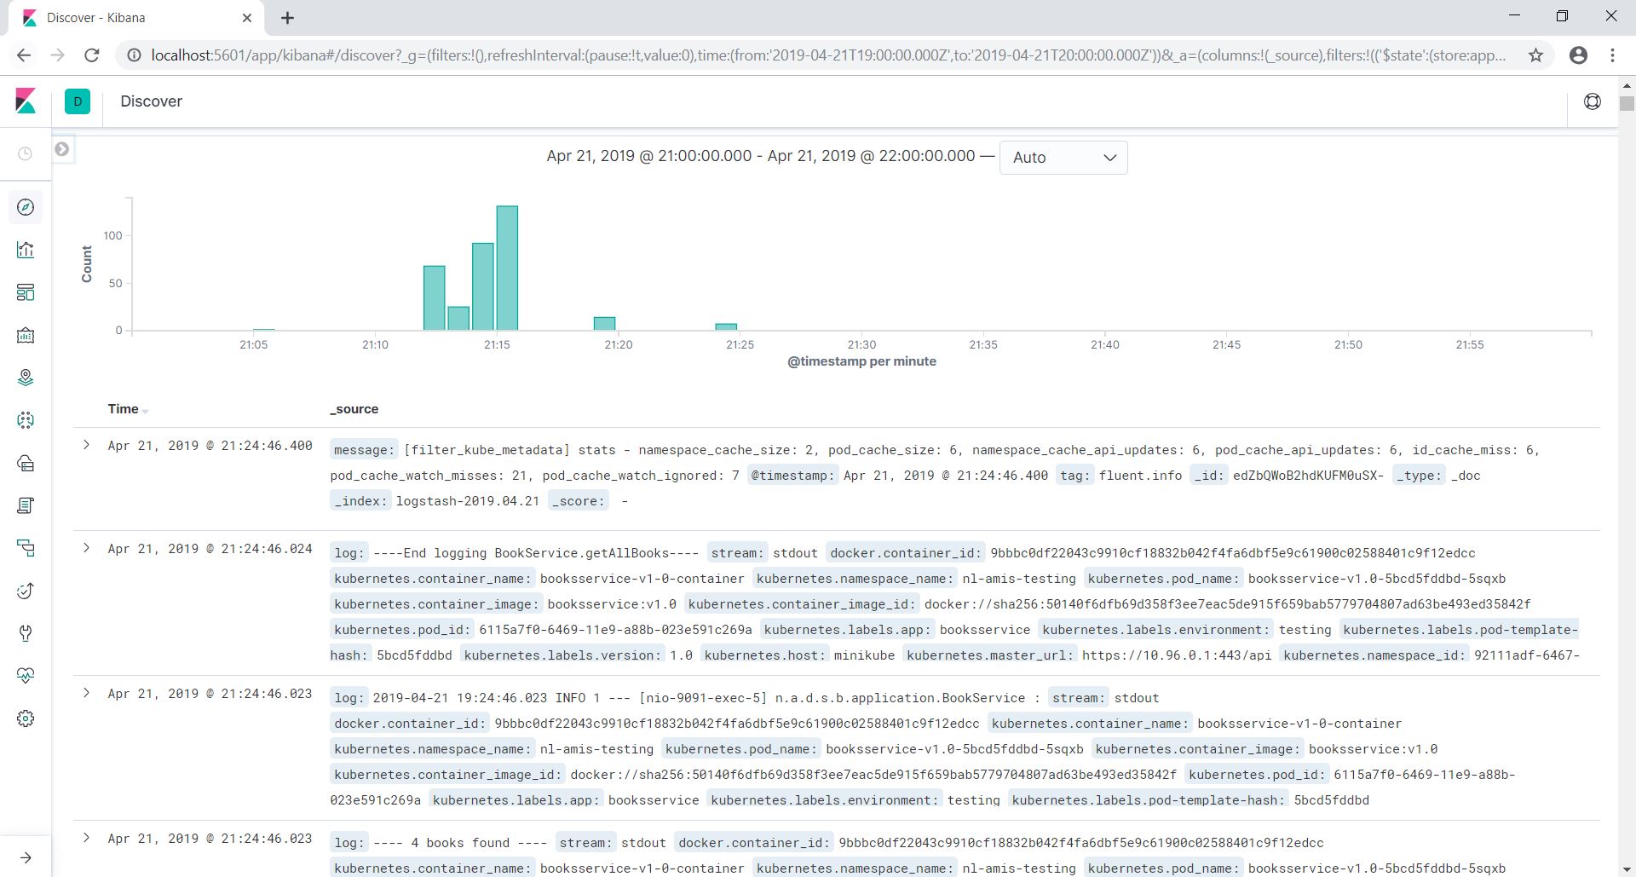The image size is (1636, 877).
Task: Expand the log row at 21:24:46.400
Action: [86, 445]
